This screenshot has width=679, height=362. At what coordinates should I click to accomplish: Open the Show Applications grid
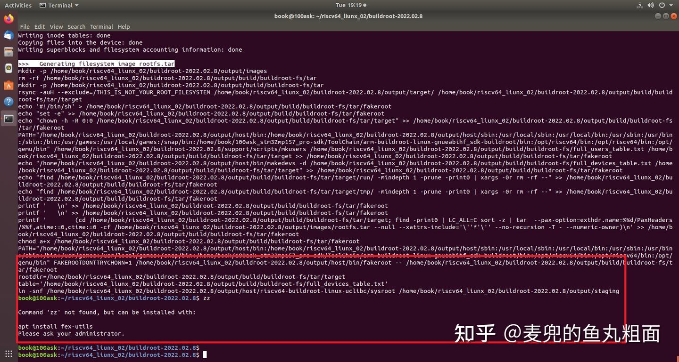pos(8,353)
